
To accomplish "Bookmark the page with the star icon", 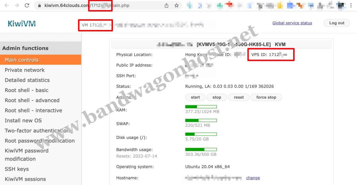I will coord(176,6).
